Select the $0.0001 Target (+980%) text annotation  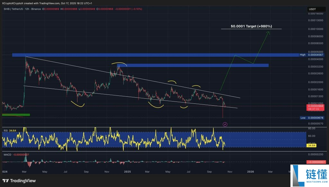point(251,26)
